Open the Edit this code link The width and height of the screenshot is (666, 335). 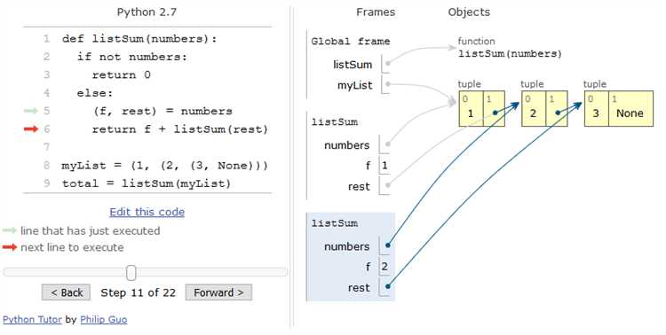147,212
